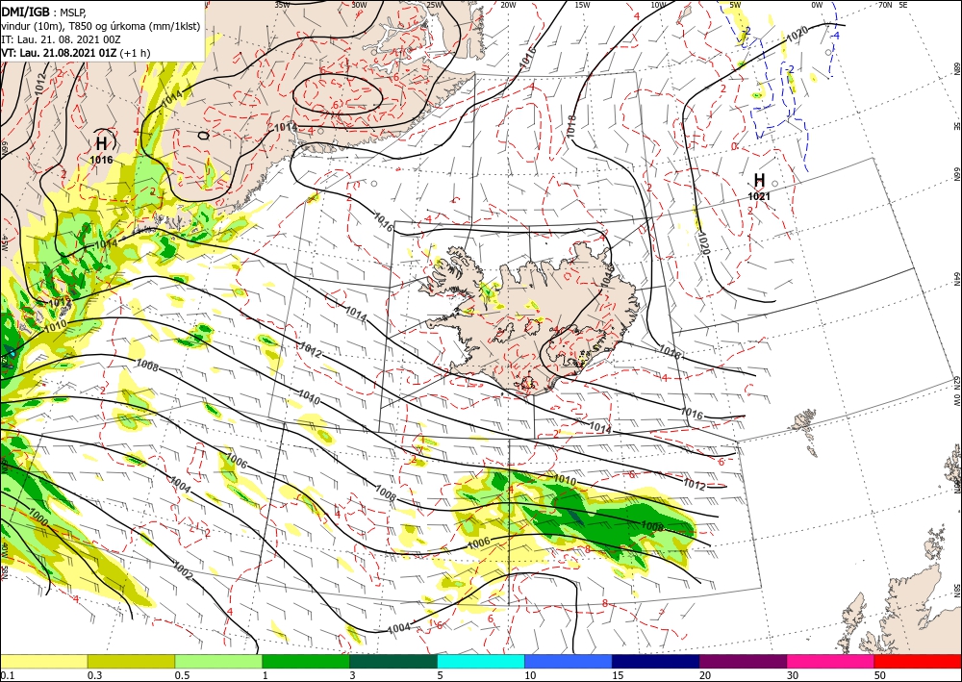This screenshot has width=962, height=682.
Task: Click the '10W' longitude label at top
Action: [x=658, y=5]
